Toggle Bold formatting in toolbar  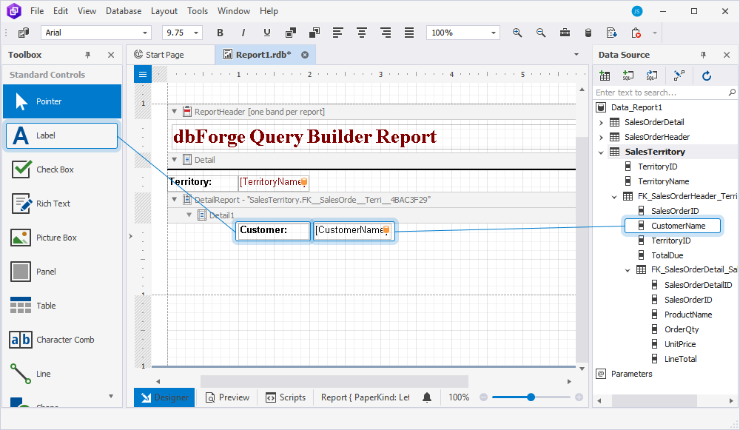click(220, 33)
